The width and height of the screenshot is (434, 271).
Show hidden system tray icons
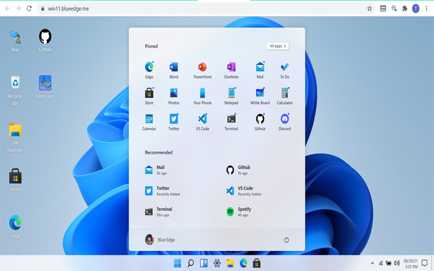372,263
